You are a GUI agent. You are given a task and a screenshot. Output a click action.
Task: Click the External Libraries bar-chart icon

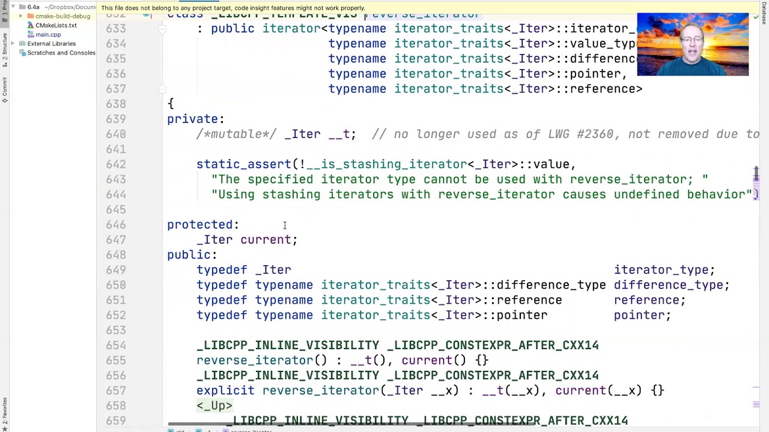(x=22, y=44)
